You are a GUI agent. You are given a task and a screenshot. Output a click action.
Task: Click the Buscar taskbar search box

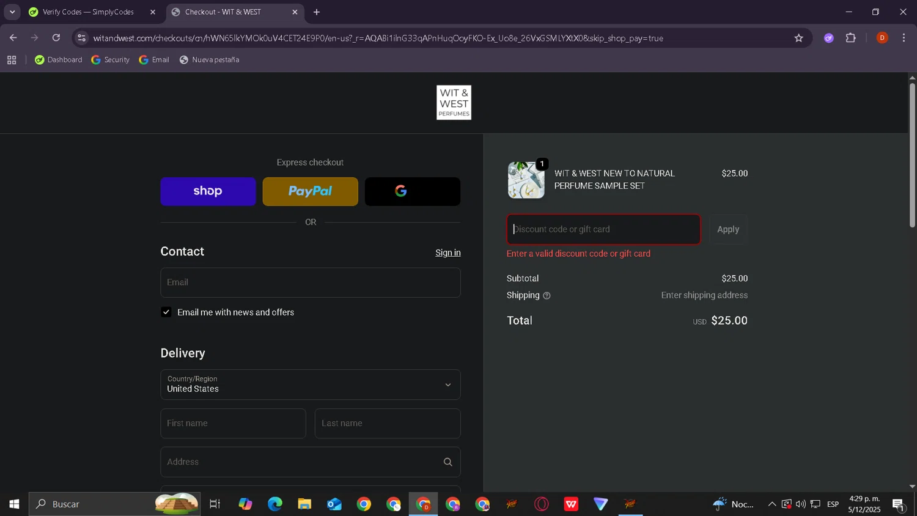(114, 504)
